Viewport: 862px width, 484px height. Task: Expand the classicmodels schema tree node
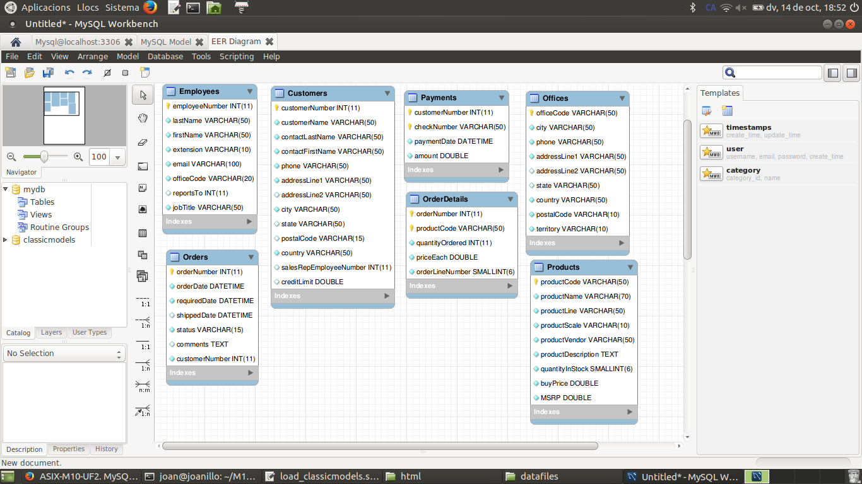click(6, 239)
